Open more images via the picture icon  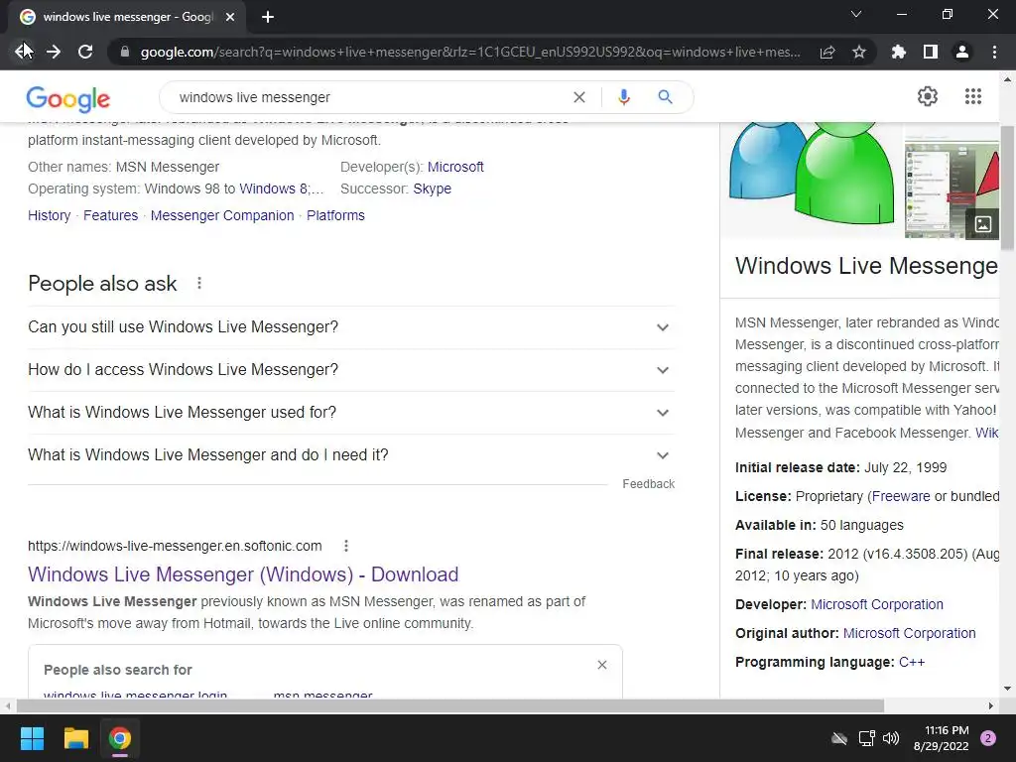pyautogui.click(x=983, y=224)
